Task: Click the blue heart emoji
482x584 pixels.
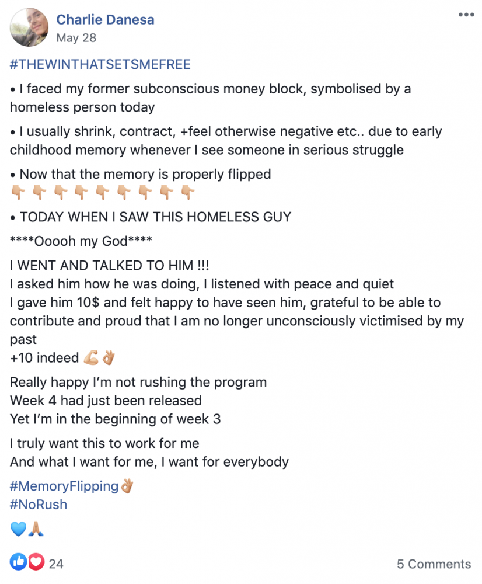Action: pos(18,529)
